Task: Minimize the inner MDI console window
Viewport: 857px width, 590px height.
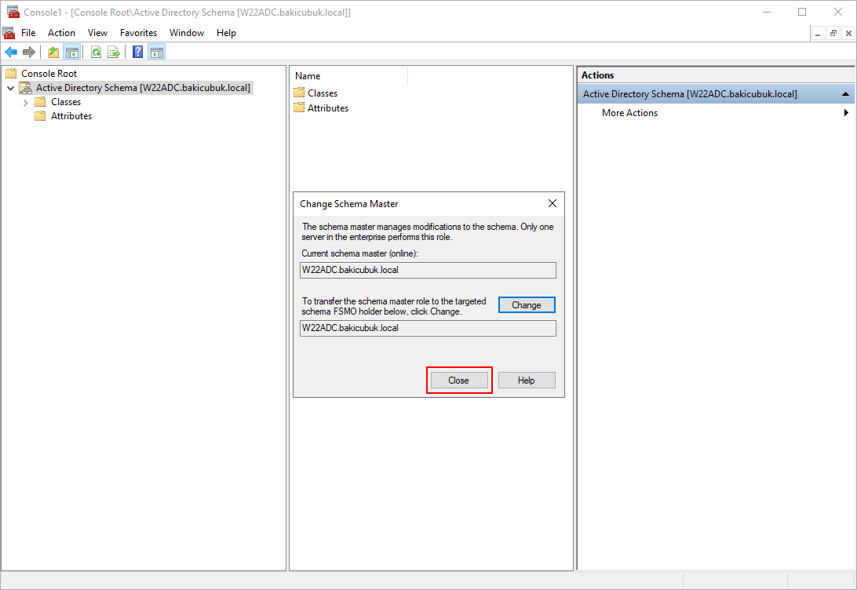Action: pos(818,33)
